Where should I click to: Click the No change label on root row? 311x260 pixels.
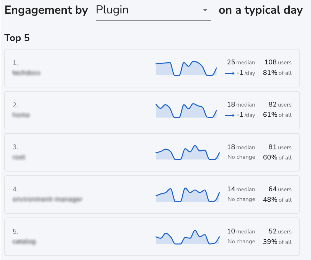241,157
